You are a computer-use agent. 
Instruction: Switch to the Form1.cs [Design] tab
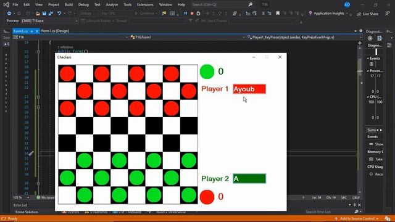tap(55, 31)
